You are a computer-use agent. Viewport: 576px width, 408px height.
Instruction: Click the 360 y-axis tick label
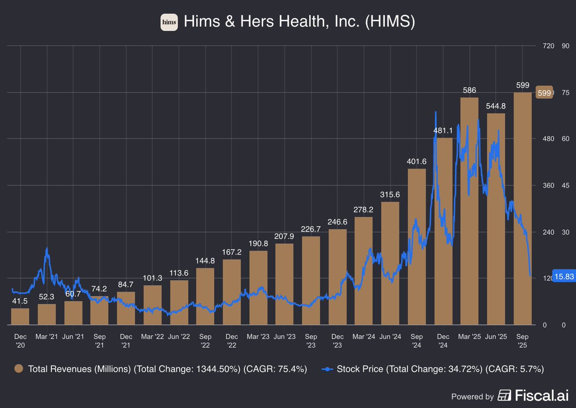tap(549, 186)
